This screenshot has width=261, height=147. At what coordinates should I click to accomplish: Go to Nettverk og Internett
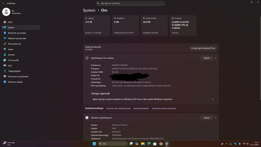coord(21,38)
